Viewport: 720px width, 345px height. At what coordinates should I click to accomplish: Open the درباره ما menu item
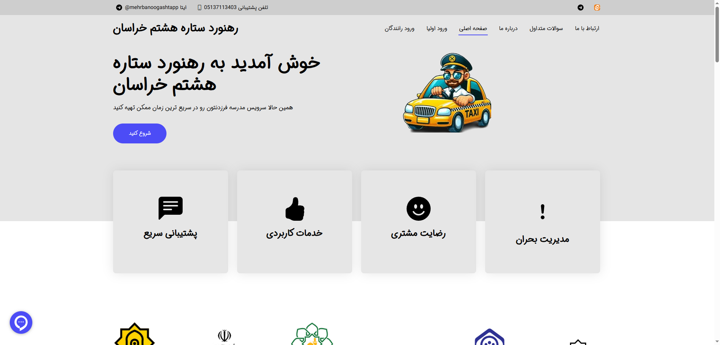(508, 29)
